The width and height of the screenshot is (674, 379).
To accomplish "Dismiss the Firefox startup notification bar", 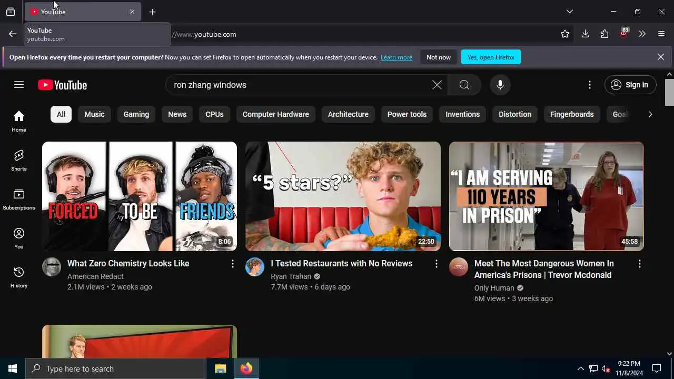I will 661,57.
